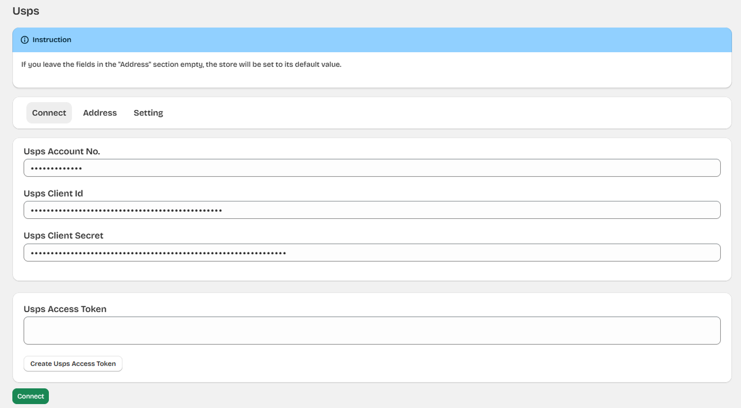Open the Address tab
The image size is (741, 408).
click(100, 113)
